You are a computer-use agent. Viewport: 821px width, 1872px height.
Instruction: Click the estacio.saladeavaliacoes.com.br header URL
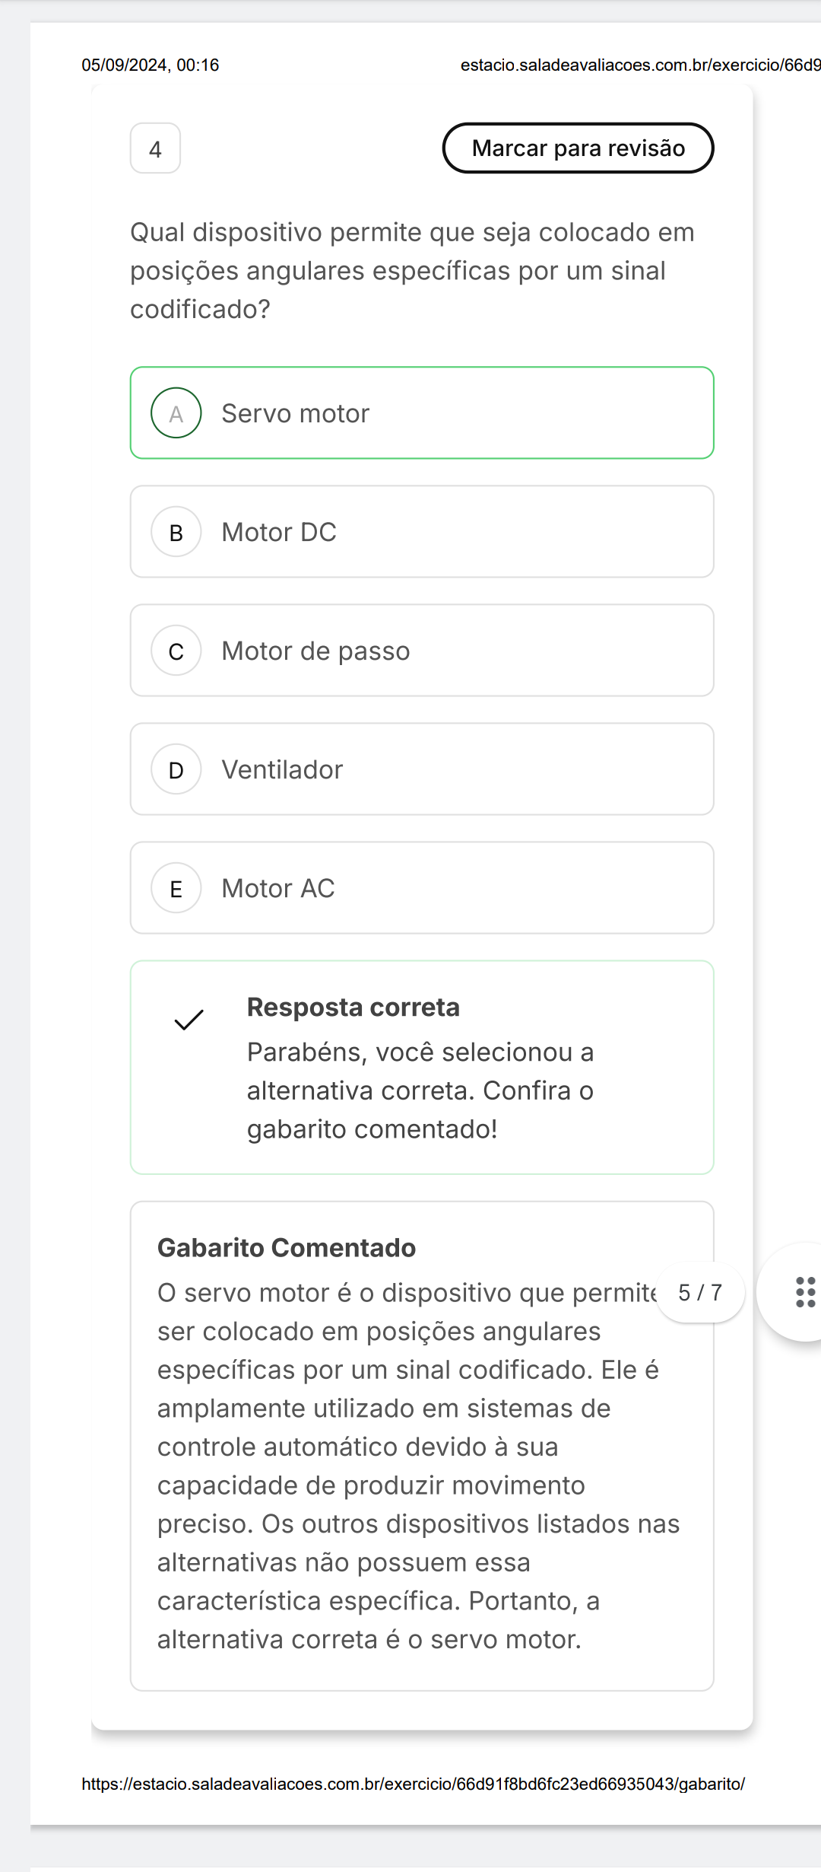pos(640,65)
